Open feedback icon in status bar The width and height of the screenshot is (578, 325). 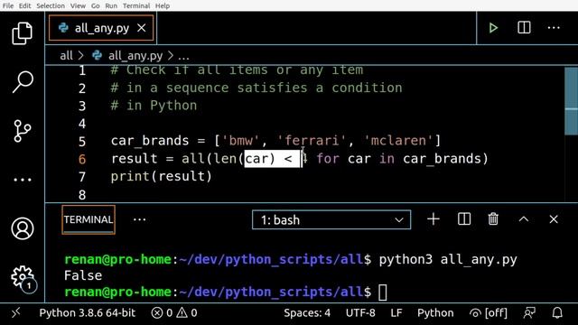click(x=529, y=313)
